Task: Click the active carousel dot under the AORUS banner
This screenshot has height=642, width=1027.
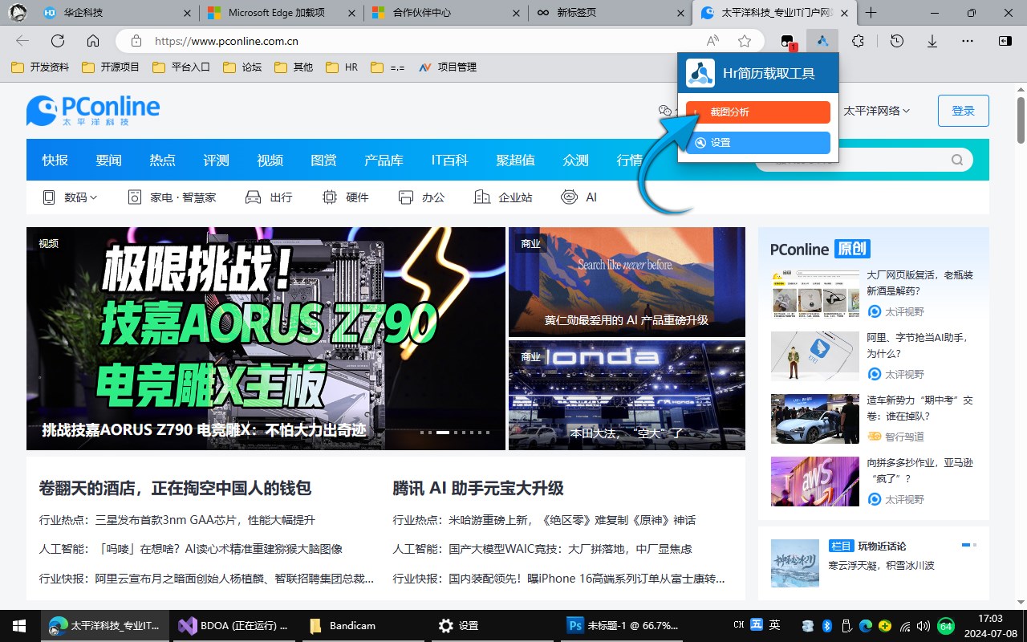Action: click(443, 433)
